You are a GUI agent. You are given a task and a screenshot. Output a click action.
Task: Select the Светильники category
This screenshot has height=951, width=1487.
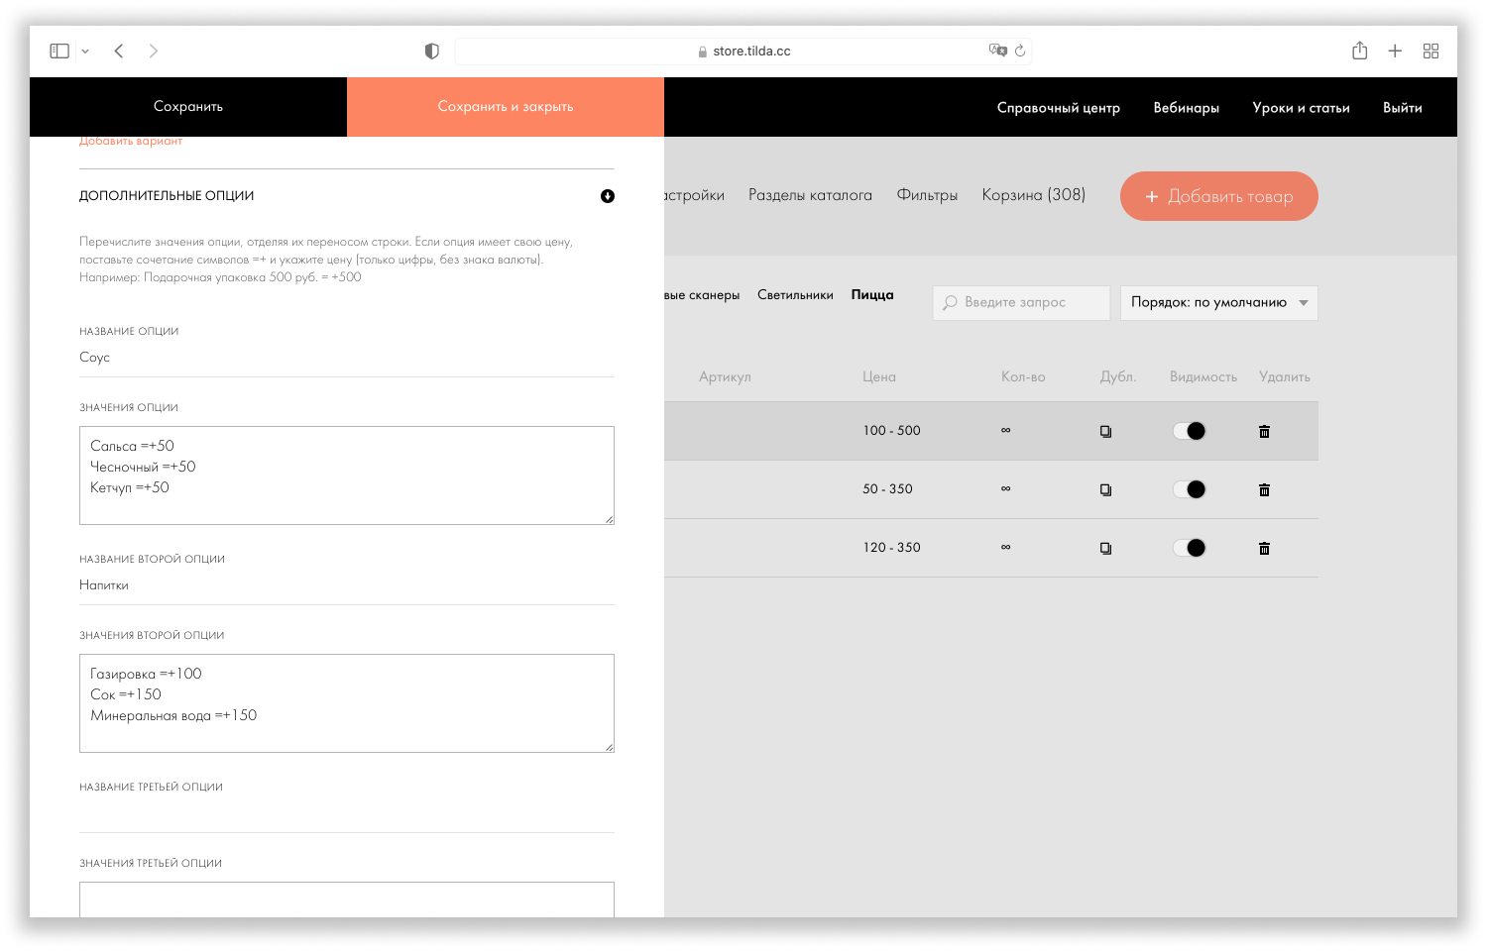click(x=795, y=295)
